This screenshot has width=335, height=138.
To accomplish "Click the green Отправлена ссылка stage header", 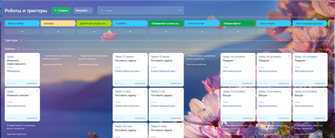I will click(x=166, y=23).
